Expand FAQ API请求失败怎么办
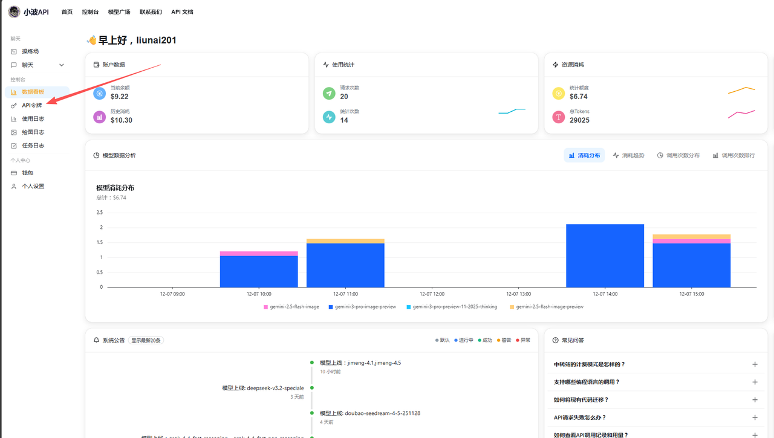Viewport: 774px width, 438px height. point(755,417)
